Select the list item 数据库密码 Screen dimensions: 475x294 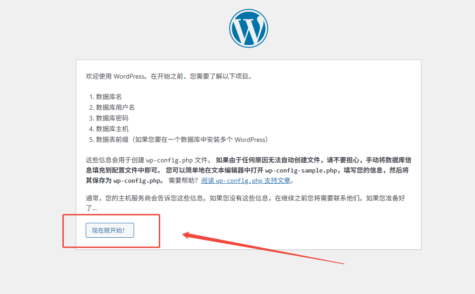tap(112, 118)
